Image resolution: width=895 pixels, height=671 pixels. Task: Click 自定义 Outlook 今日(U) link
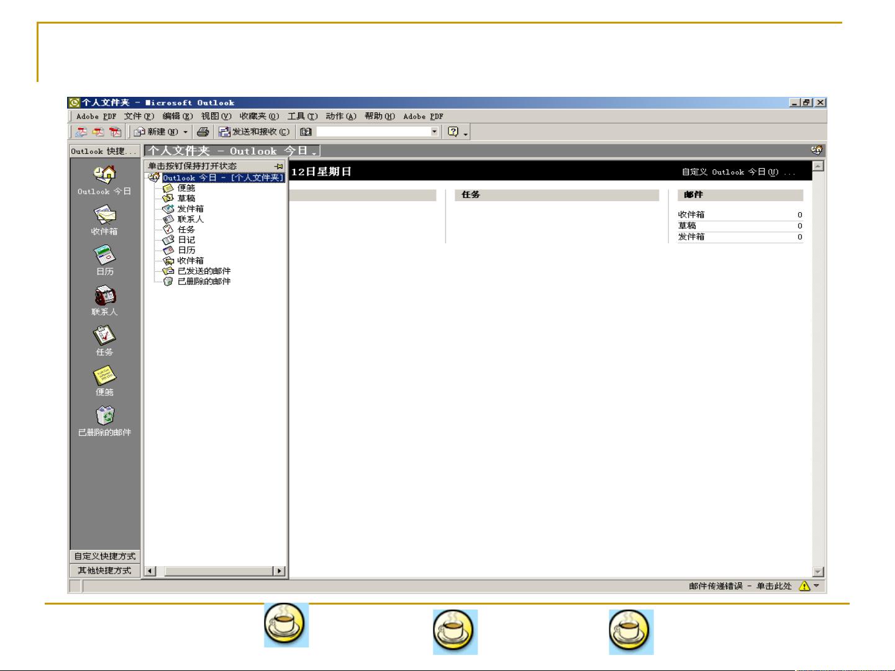tap(738, 172)
